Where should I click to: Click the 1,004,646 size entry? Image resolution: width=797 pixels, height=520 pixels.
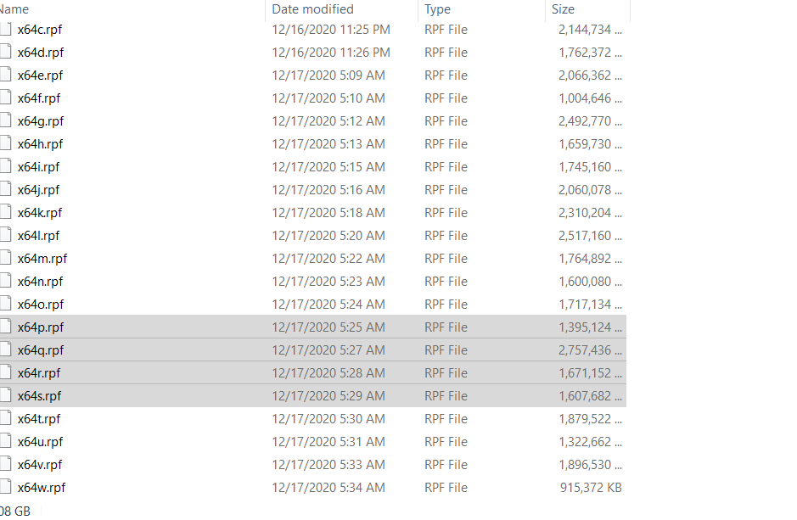590,98
